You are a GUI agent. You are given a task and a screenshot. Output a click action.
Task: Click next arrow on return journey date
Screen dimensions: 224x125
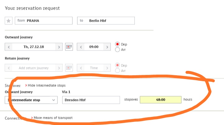tap(59, 68)
